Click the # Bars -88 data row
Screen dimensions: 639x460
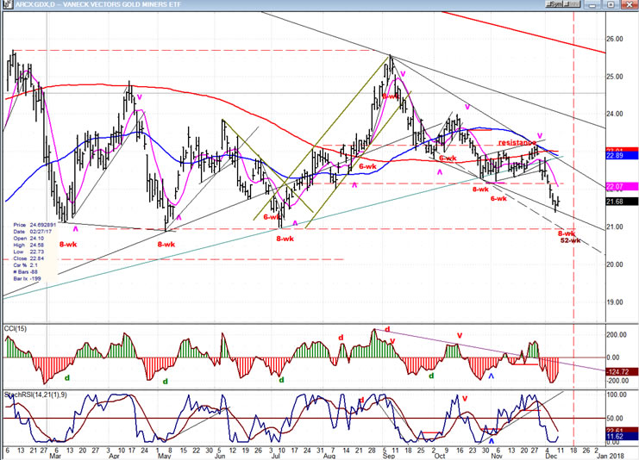click(x=26, y=272)
